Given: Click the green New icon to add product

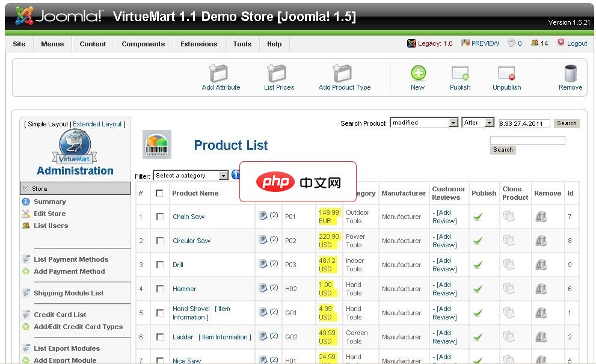Looking at the screenshot, I should coord(417,74).
